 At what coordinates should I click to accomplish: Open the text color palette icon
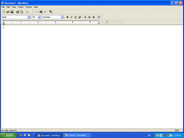[80, 17]
